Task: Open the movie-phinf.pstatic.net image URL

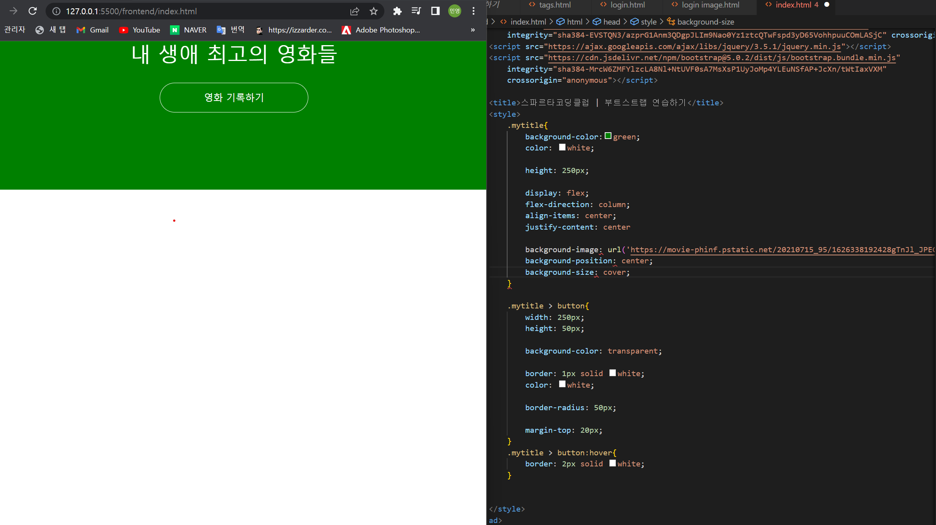Action: pos(782,249)
